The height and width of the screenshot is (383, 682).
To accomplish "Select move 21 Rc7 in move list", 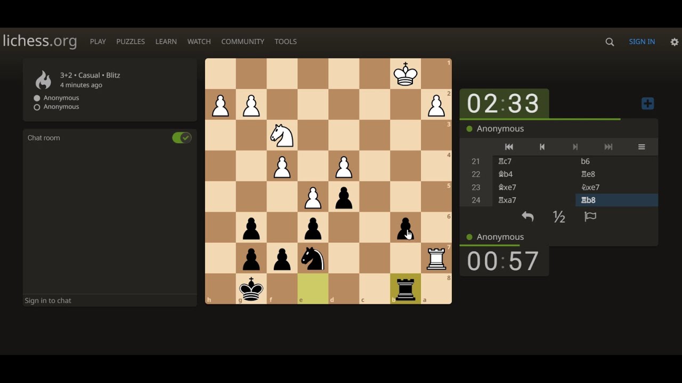I will coord(534,161).
